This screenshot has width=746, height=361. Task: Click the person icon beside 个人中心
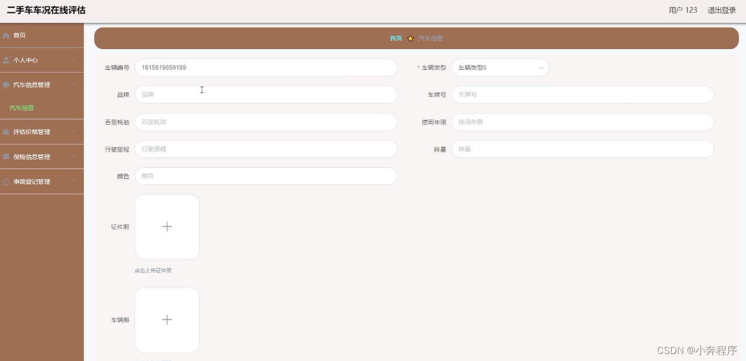pyautogui.click(x=6, y=60)
